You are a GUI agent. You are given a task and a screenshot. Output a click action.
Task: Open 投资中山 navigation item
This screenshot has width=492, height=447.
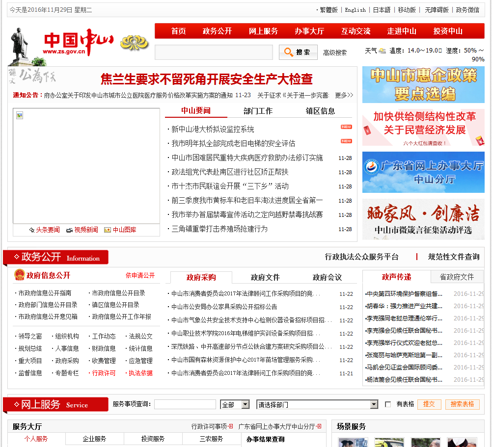(x=448, y=31)
